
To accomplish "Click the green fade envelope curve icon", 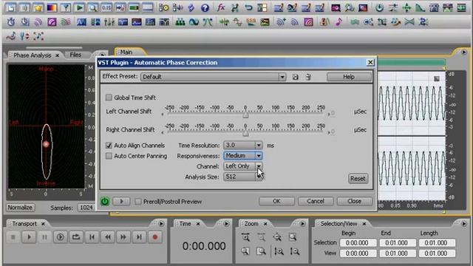I will click(420, 7).
